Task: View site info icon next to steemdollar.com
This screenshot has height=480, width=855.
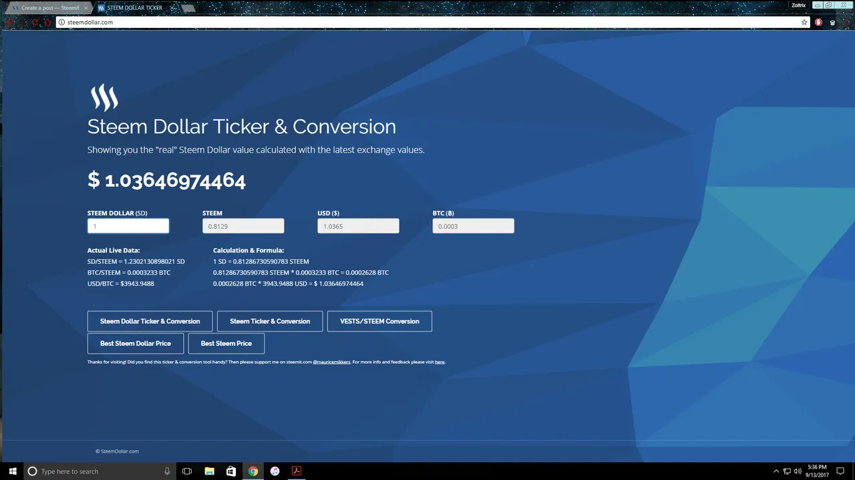Action: [x=61, y=22]
